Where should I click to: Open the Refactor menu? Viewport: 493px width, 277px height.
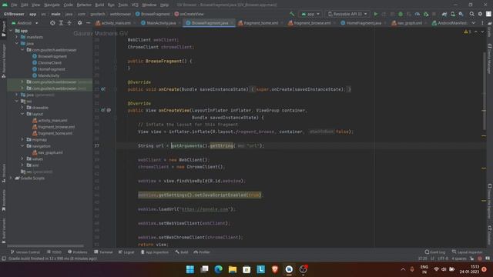pyautogui.click(x=84, y=5)
